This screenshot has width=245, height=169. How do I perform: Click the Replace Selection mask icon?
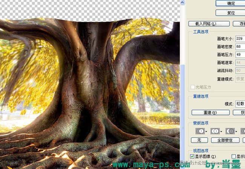199,131
